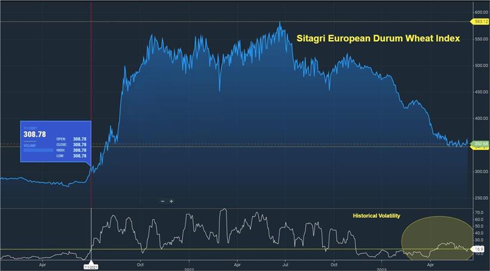Click the 250.00 price axis label
This screenshot has width=490, height=271.
[x=481, y=198]
